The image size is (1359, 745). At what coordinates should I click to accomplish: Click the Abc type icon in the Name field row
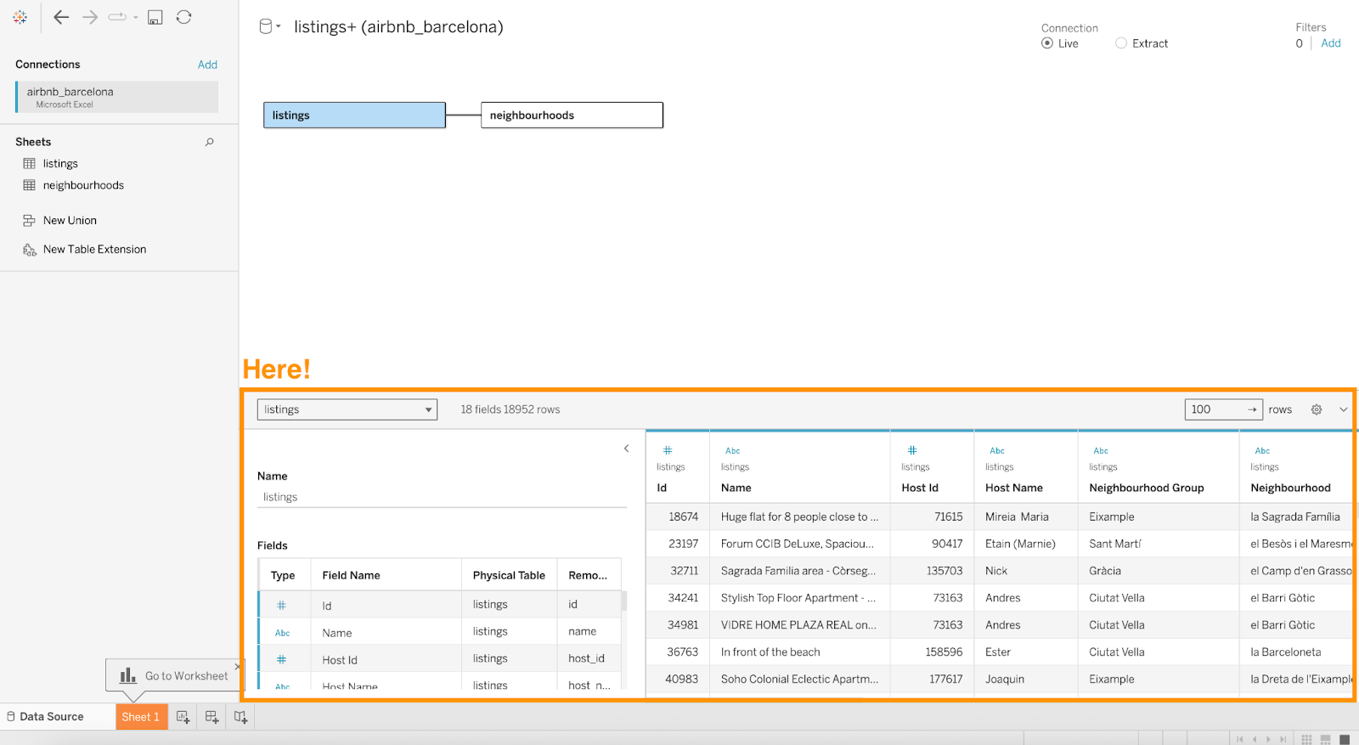(x=283, y=633)
